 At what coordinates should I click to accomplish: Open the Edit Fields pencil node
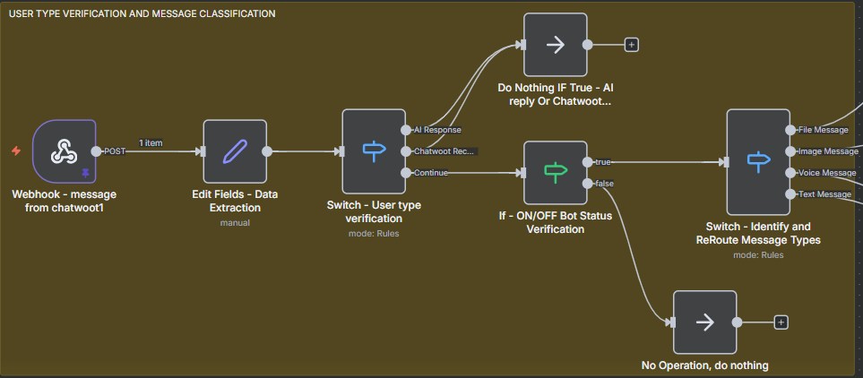[235, 150]
